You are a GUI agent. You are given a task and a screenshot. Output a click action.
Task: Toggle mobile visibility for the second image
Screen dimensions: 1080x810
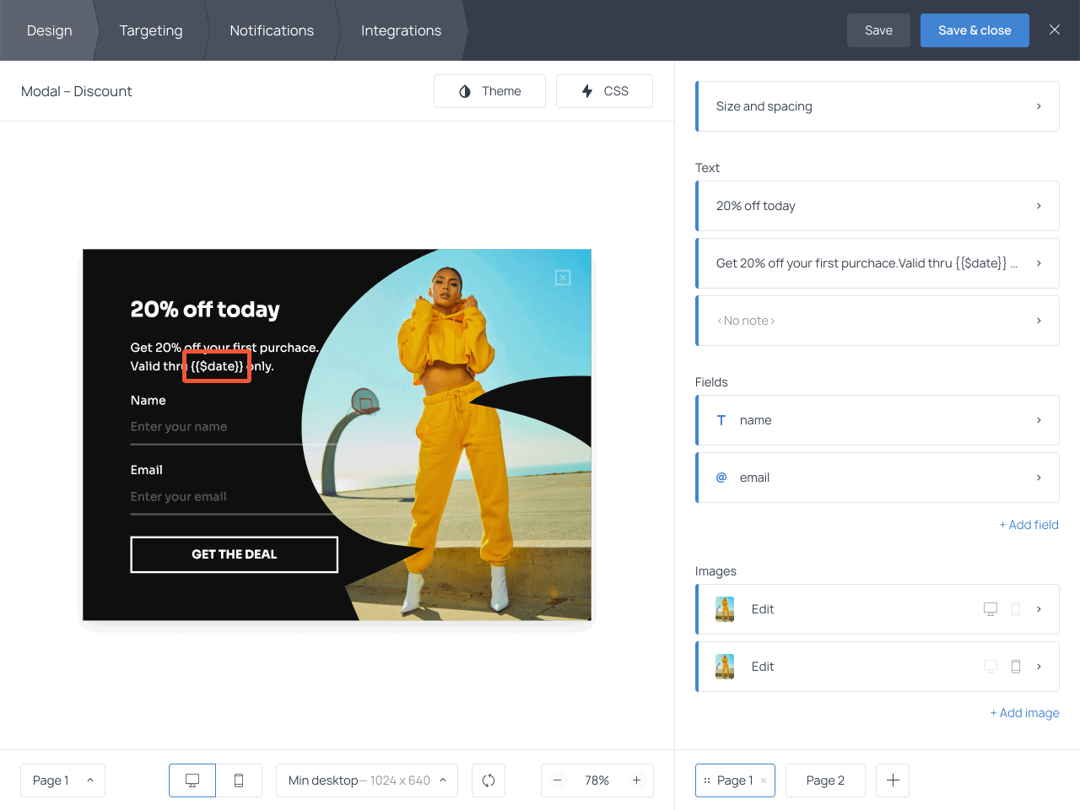(1015, 666)
